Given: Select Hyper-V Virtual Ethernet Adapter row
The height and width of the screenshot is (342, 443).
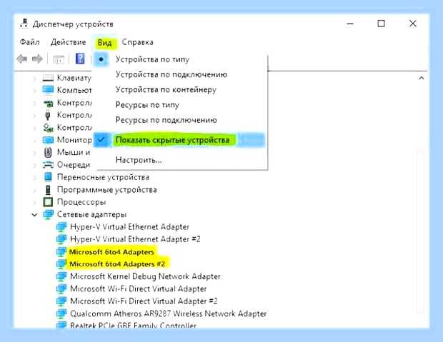Looking at the screenshot, I should [129, 227].
